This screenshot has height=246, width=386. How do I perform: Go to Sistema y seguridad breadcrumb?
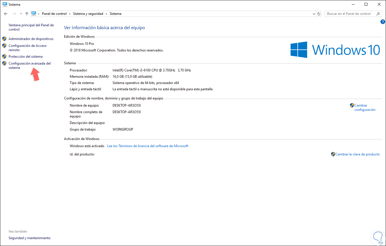[88, 14]
